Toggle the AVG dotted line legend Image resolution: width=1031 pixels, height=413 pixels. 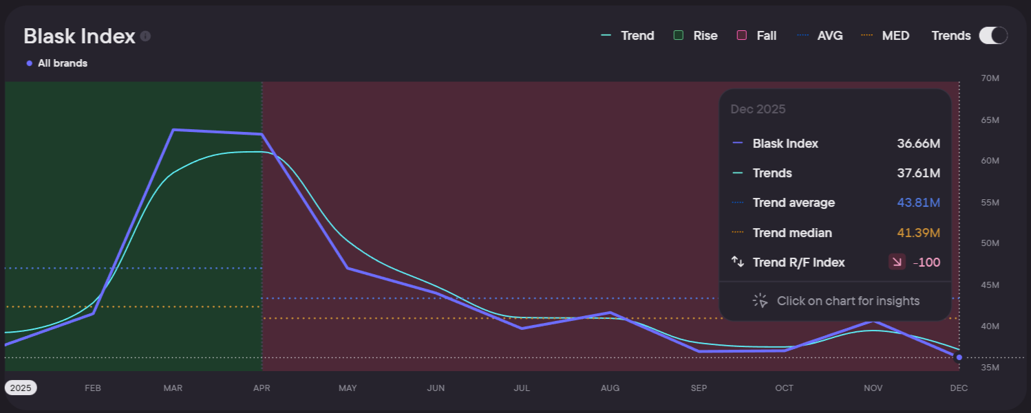819,36
